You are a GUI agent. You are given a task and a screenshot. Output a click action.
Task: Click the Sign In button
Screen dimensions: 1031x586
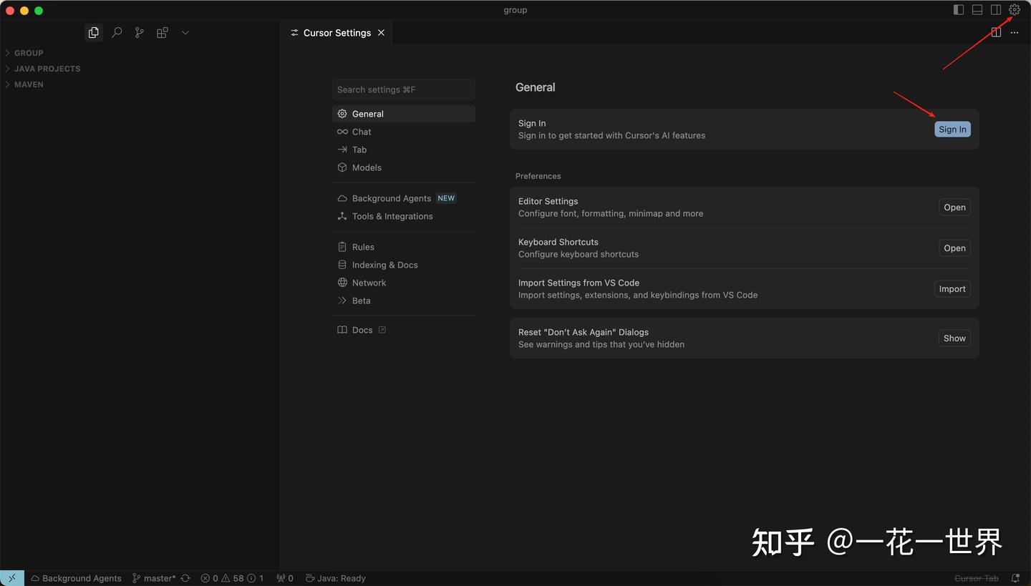952,129
